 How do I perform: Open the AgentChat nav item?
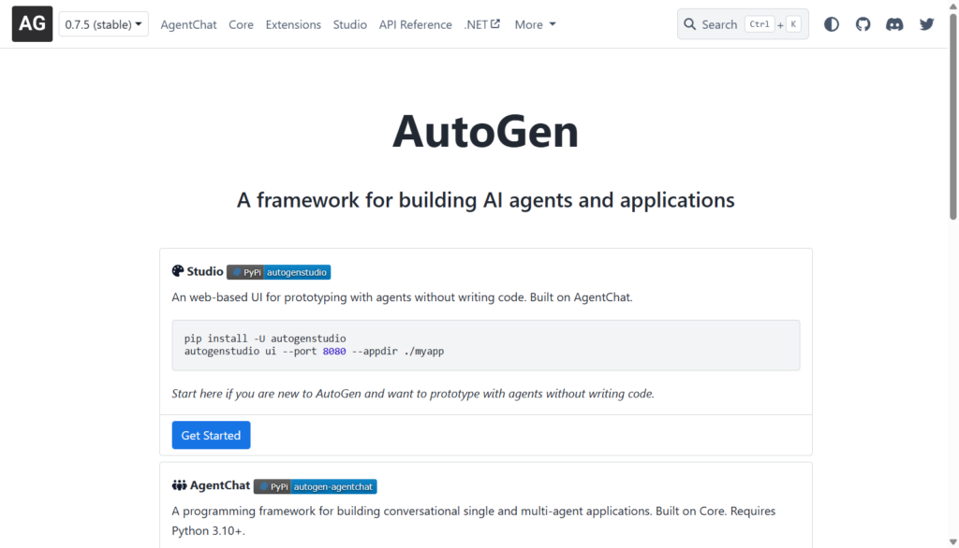(188, 24)
